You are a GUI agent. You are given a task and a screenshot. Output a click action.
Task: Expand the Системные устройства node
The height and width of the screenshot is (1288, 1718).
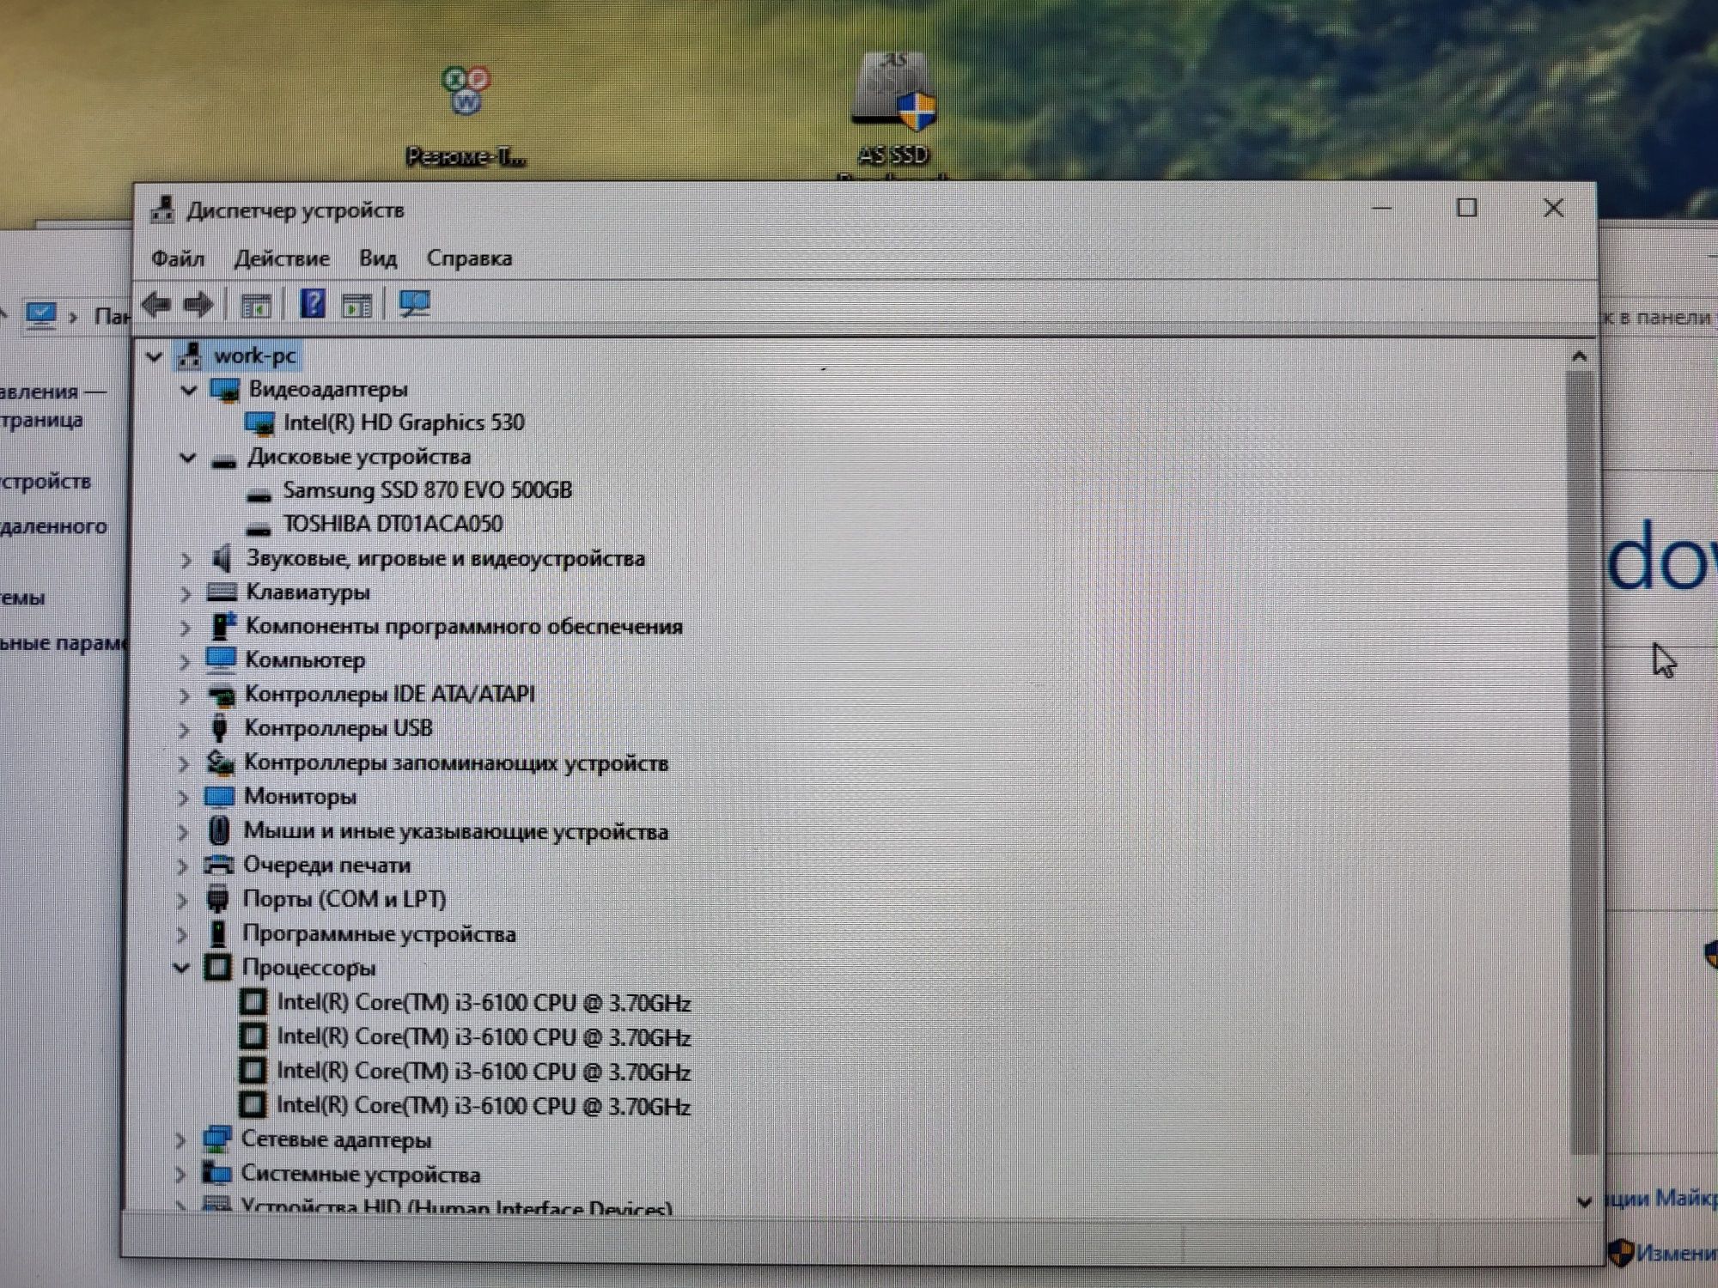180,1174
